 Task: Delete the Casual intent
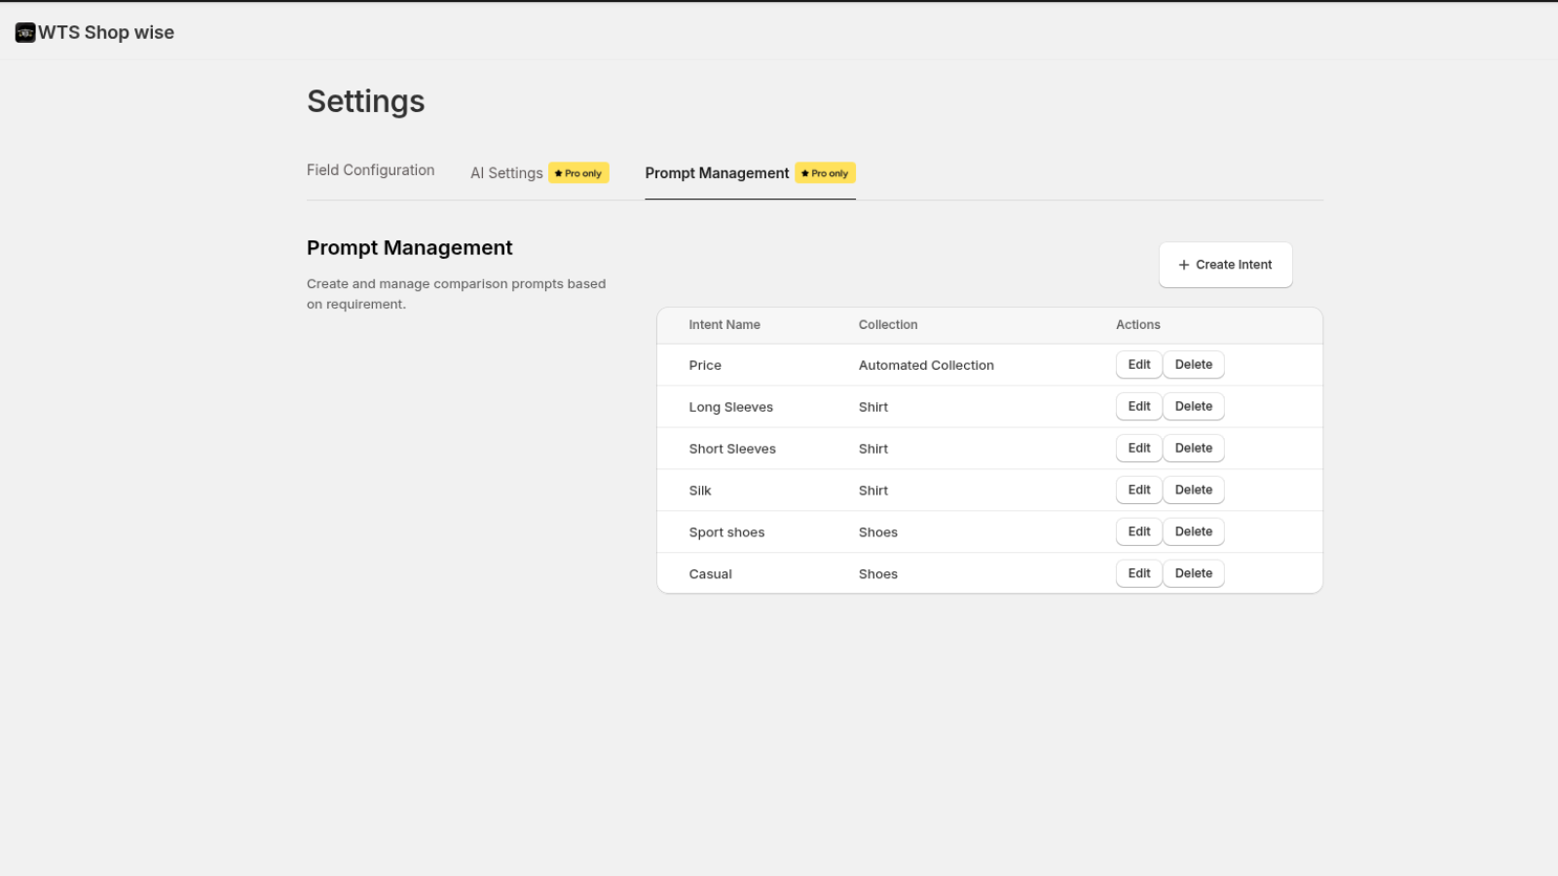[1194, 573]
